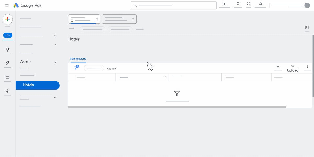Open the Tools wrench icon
This screenshot has height=157, width=314.
pos(8,63)
